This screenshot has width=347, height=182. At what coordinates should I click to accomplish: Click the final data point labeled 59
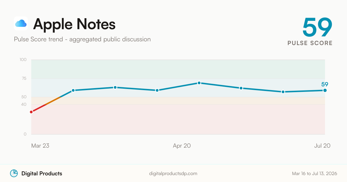tap(325, 90)
